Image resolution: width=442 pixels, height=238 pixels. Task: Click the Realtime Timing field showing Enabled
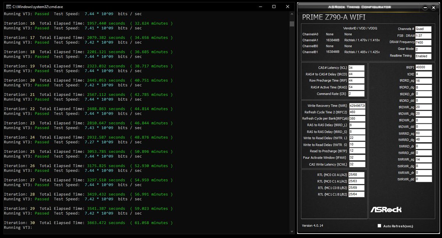[423, 56]
